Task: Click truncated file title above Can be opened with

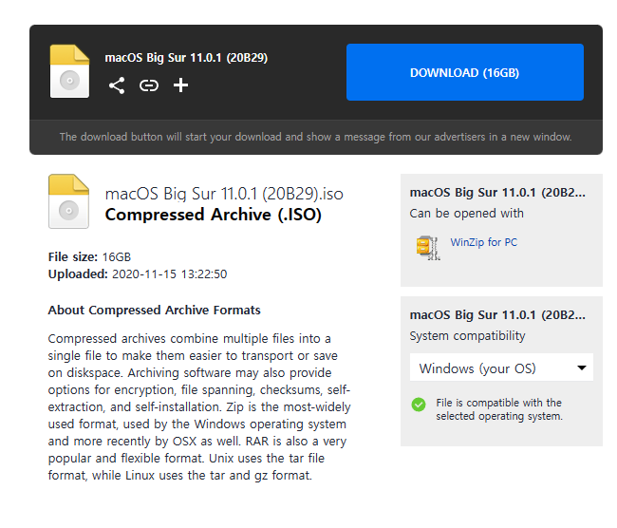Action: click(497, 193)
